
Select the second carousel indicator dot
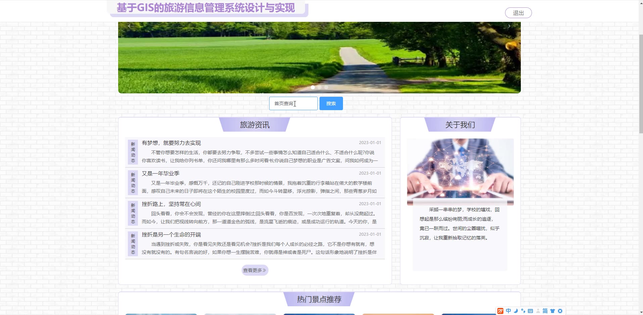point(319,87)
